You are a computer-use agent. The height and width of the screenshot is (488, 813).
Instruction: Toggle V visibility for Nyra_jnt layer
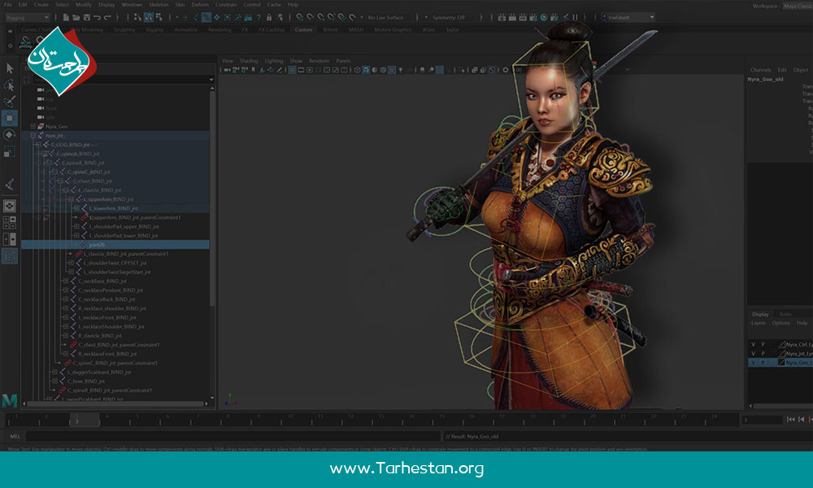tap(753, 354)
